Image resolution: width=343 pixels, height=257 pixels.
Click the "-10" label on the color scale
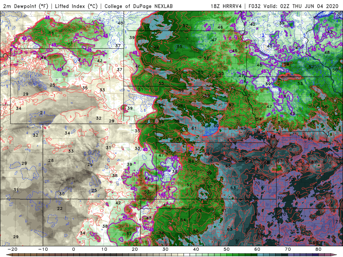pos(43,249)
